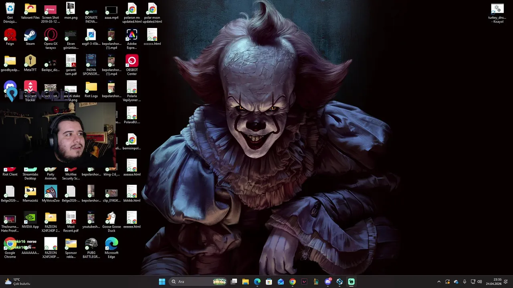Select the ezgif-3-45b image file
513x288 pixels.
91,37
